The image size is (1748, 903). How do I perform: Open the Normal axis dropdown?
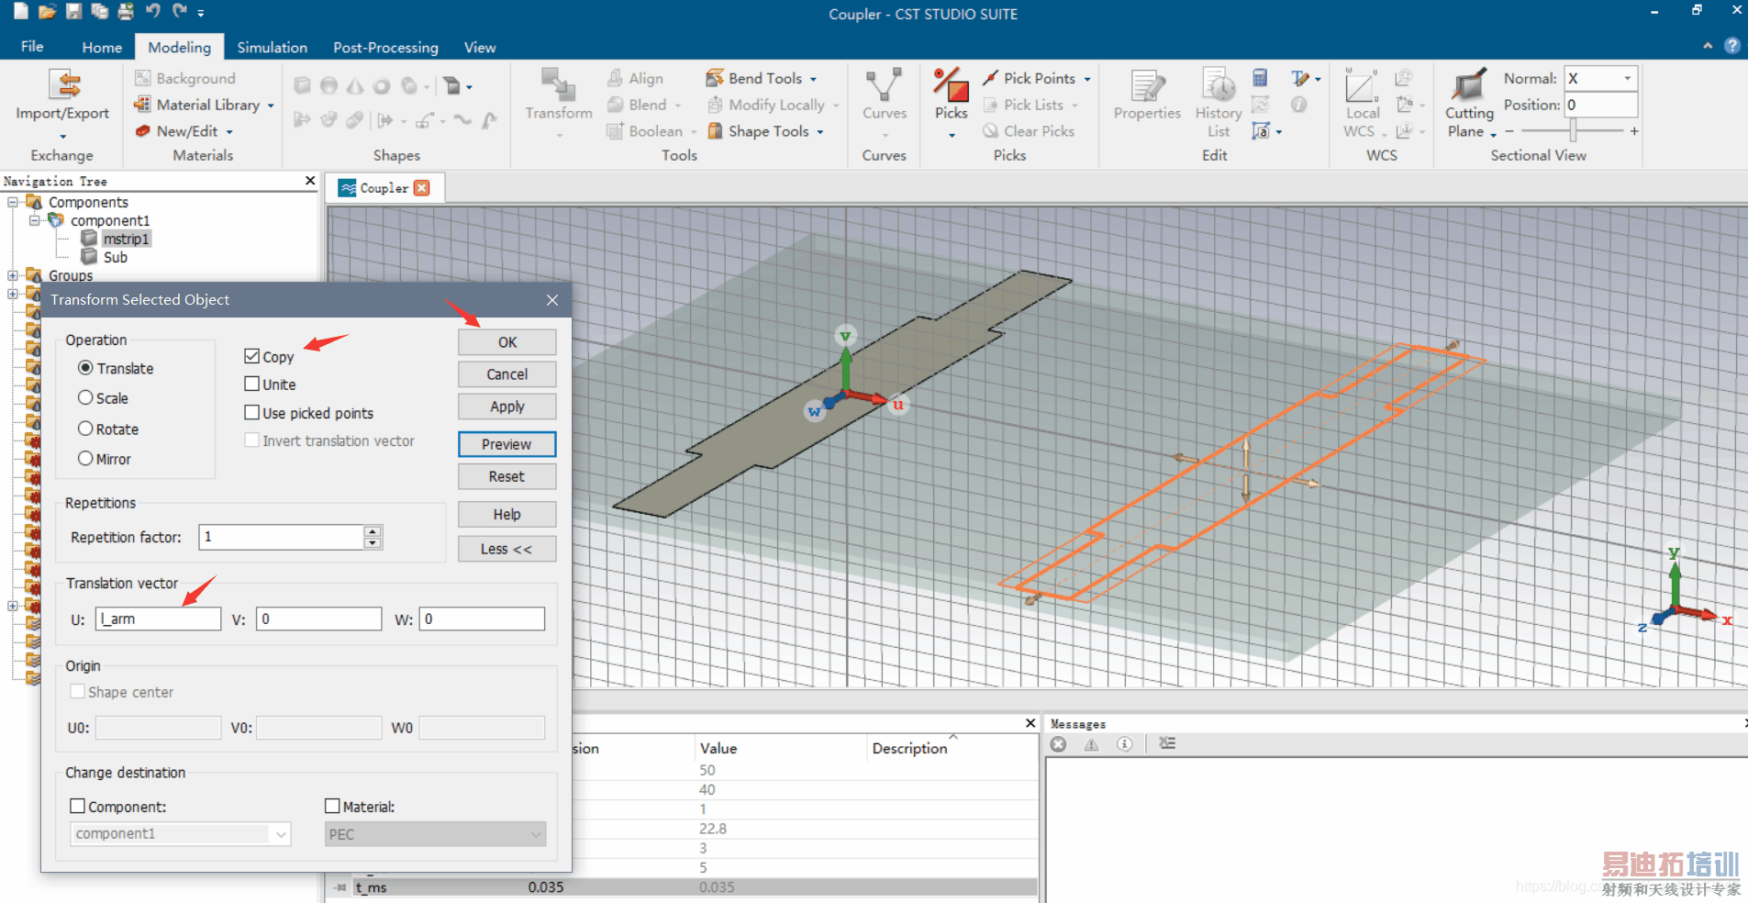[x=1627, y=79]
